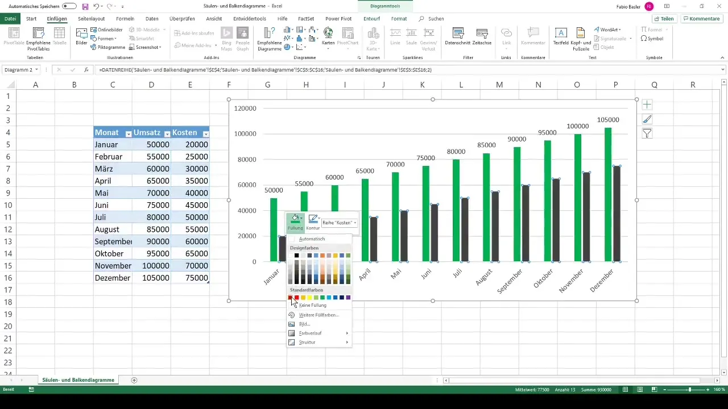
Task: Click the Save icon in the title bar
Action: click(x=85, y=6)
